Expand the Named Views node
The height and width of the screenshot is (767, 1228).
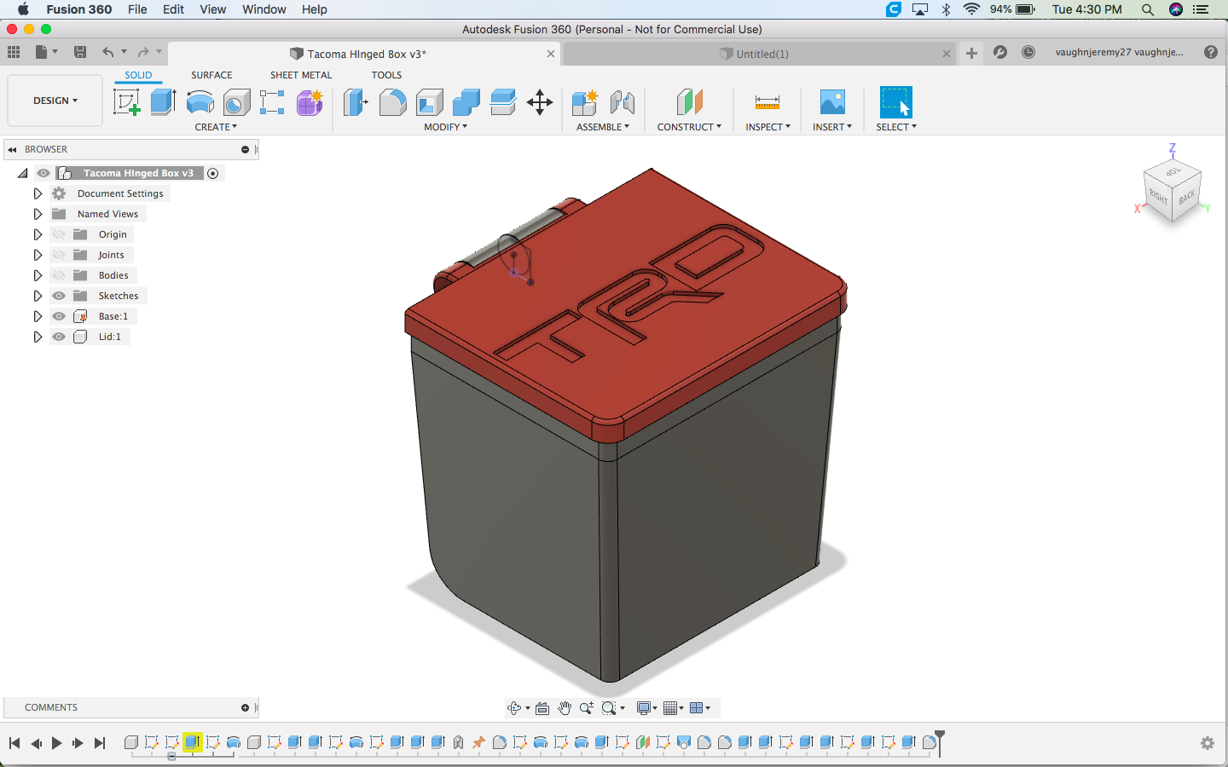click(38, 214)
